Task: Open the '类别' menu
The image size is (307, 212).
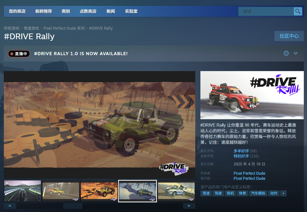Action: (66, 11)
